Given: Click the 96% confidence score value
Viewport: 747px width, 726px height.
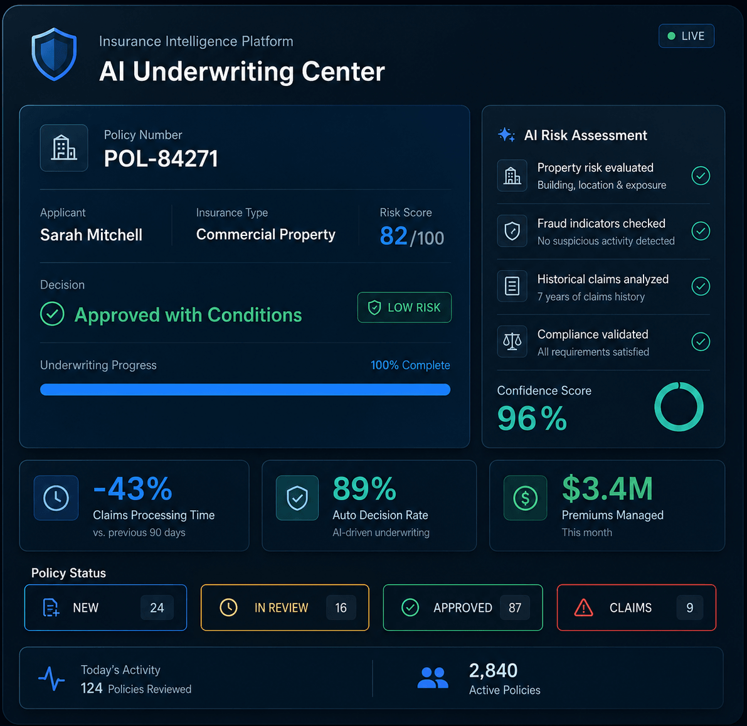Looking at the screenshot, I should tap(532, 419).
